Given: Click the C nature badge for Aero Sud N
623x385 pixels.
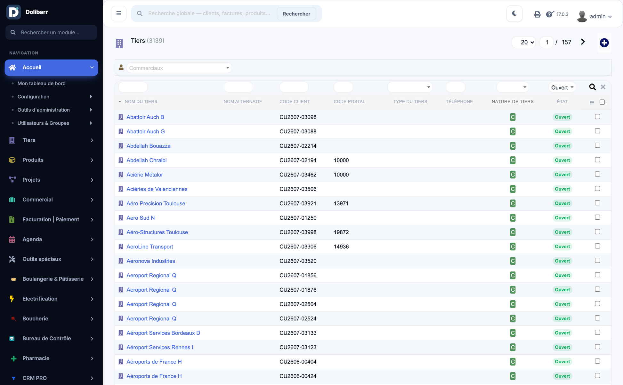Looking at the screenshot, I should tap(513, 218).
